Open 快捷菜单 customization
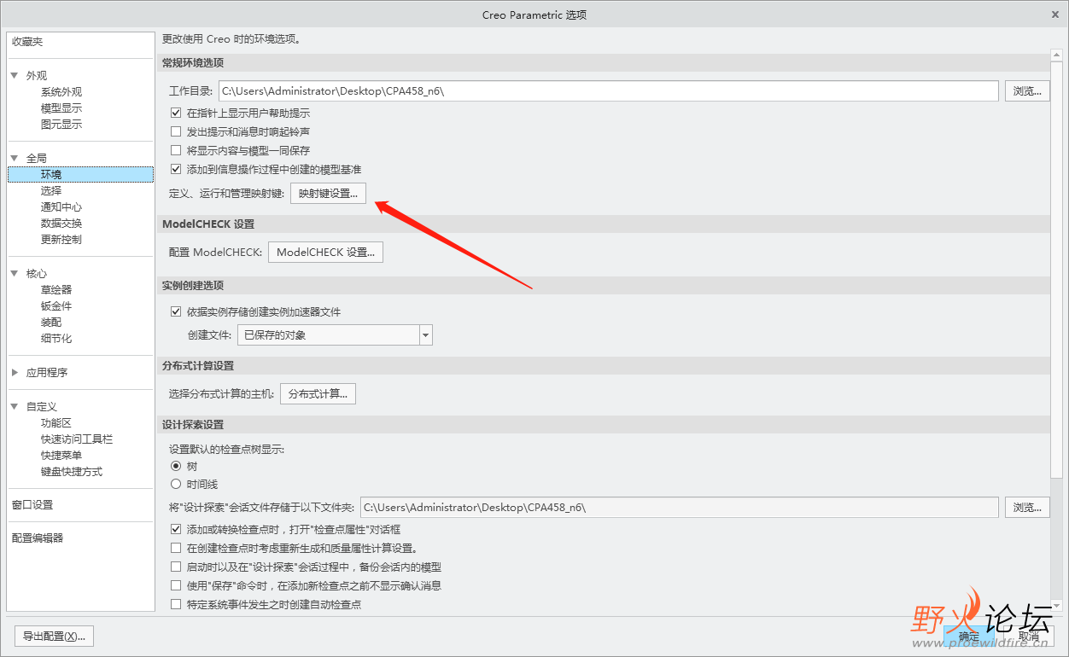This screenshot has height=657, width=1069. pos(61,455)
